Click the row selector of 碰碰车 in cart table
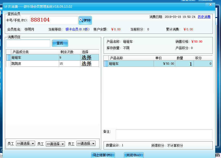221x158 pixels. click(106, 64)
